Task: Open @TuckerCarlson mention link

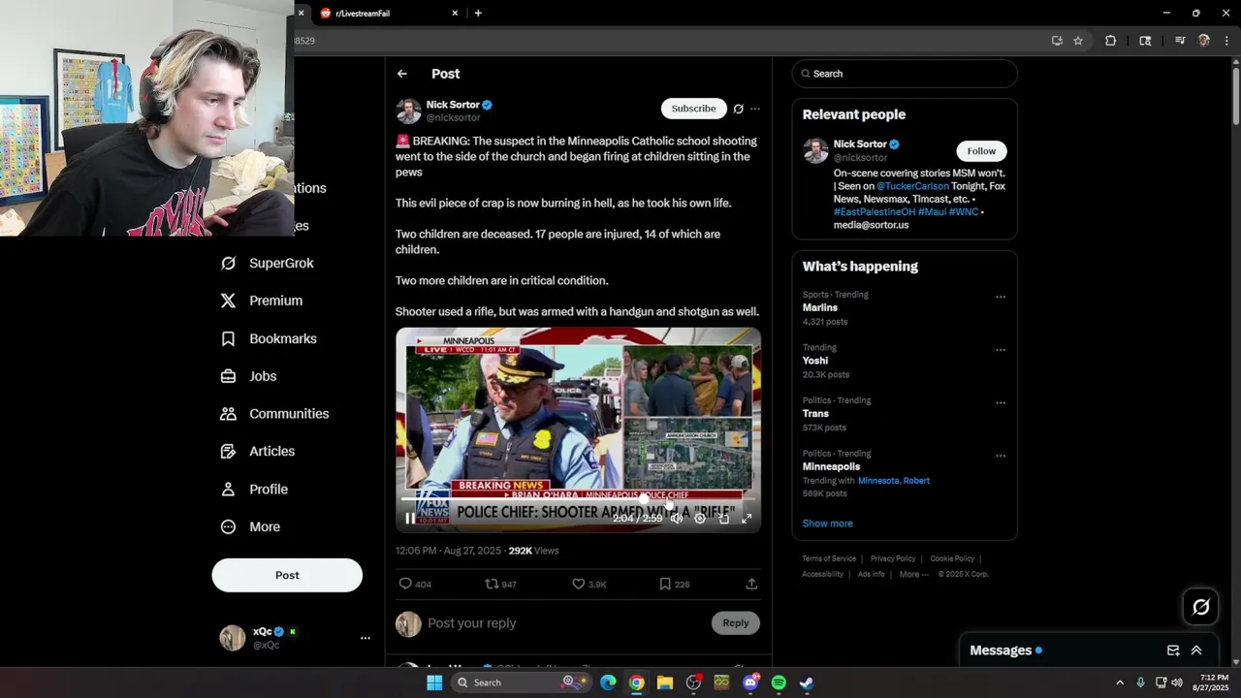Action: pyautogui.click(x=912, y=186)
